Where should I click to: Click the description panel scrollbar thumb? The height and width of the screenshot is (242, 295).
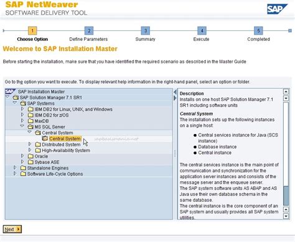(286, 195)
